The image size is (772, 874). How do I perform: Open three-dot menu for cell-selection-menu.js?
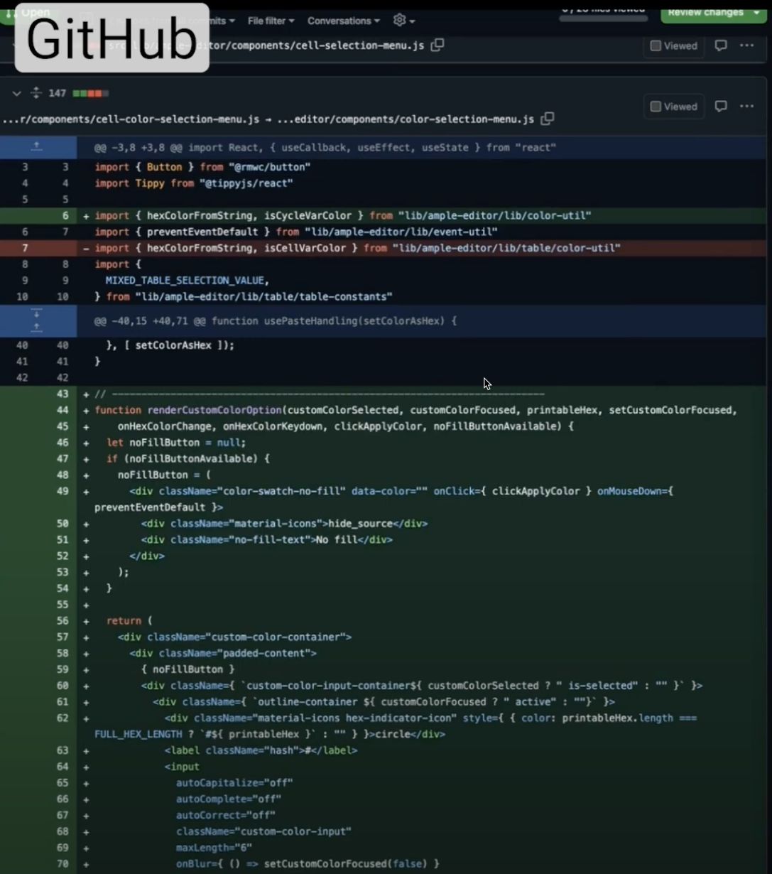pyautogui.click(x=746, y=45)
